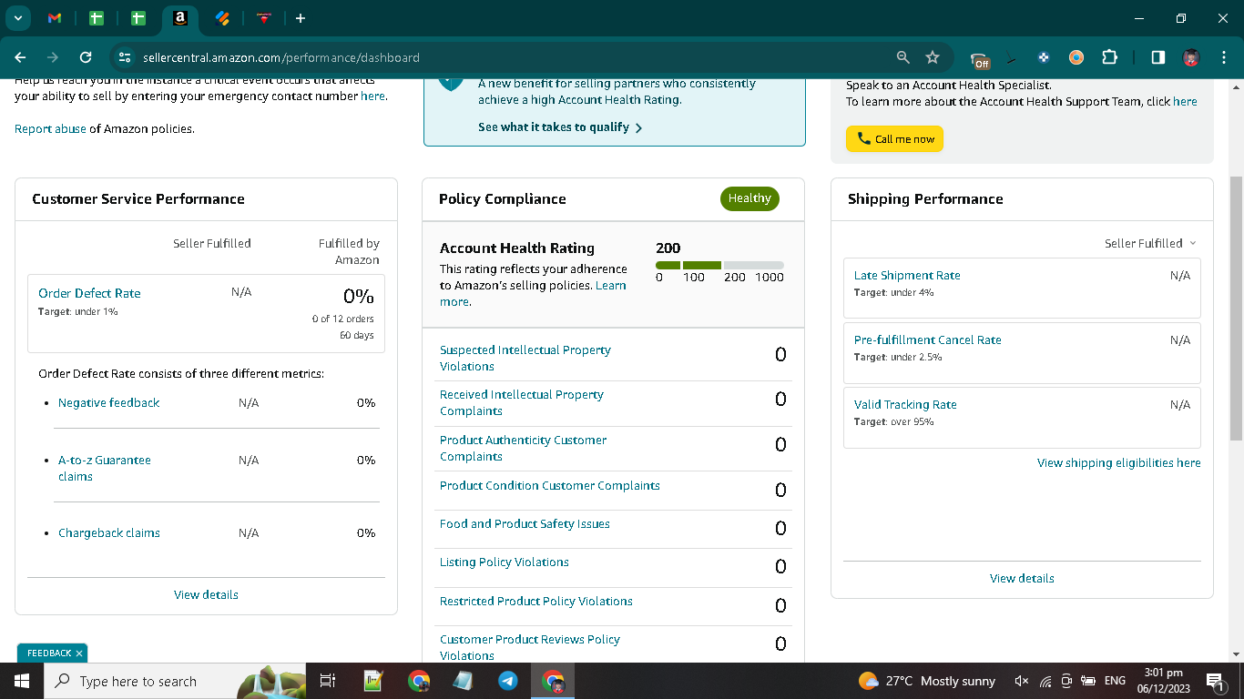The image size is (1244, 699).
Task: Unmute the speaker icon in system tray
Action: coord(1021,681)
